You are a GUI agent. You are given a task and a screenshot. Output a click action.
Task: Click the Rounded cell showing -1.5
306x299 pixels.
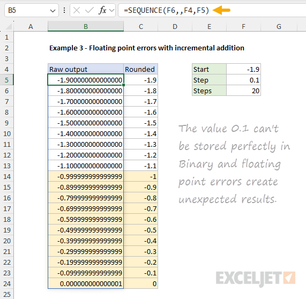141,123
